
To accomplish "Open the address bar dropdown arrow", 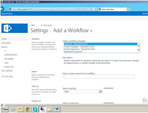I will pyautogui.click(x=94, y=9).
